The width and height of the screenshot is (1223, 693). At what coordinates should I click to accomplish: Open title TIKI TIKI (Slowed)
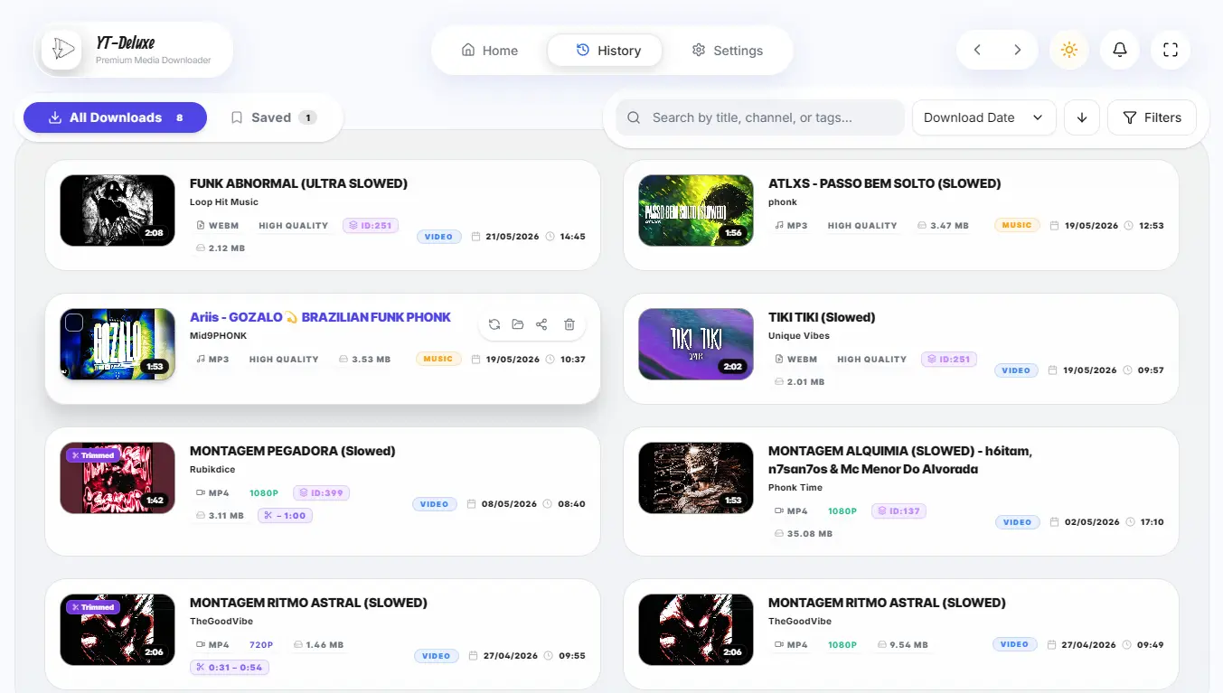(x=822, y=317)
